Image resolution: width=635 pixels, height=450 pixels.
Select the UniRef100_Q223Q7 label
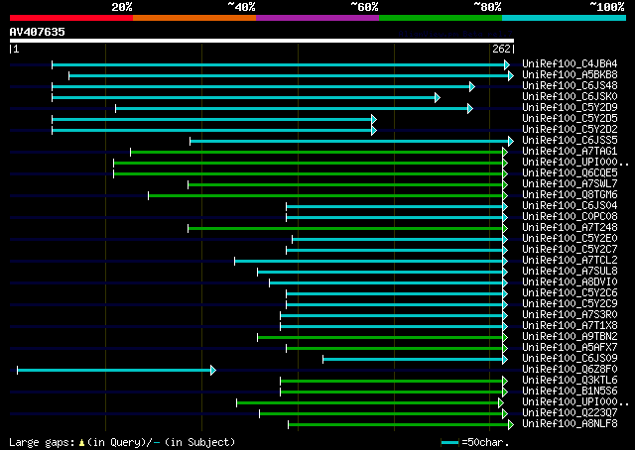570,413
